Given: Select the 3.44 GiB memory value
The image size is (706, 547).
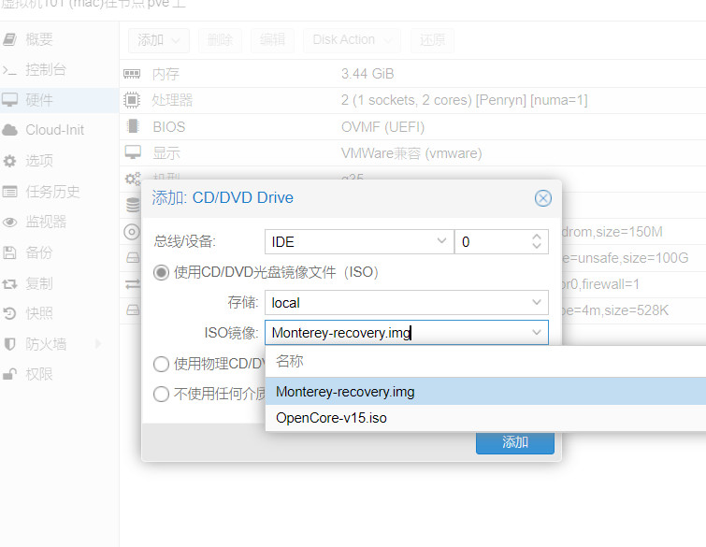Looking at the screenshot, I should 367,74.
